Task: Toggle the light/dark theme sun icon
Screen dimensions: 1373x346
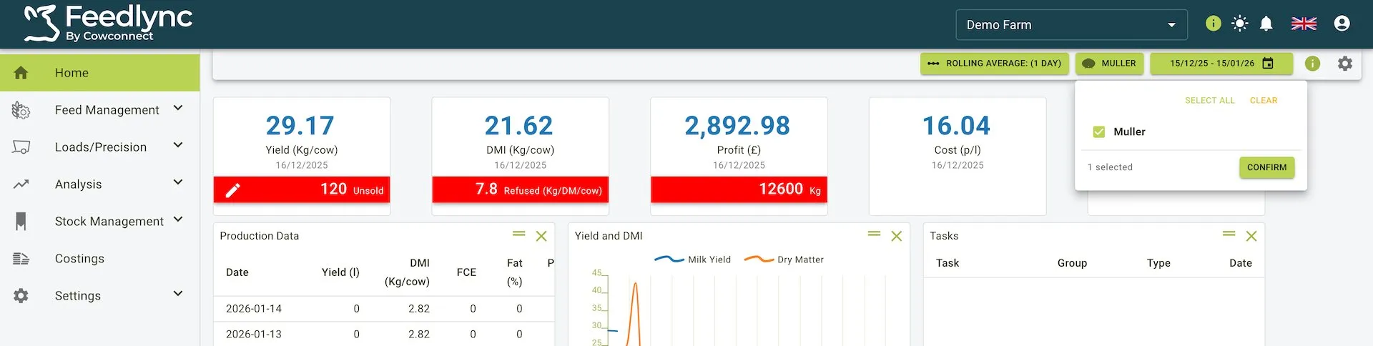Action: coord(1239,24)
